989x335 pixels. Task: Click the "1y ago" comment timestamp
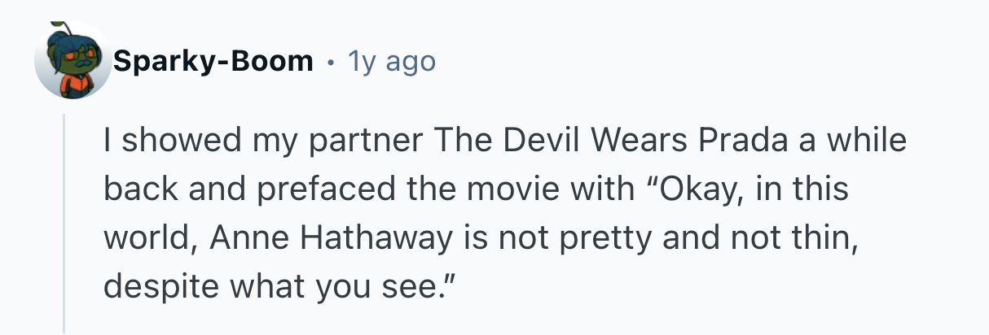391,61
